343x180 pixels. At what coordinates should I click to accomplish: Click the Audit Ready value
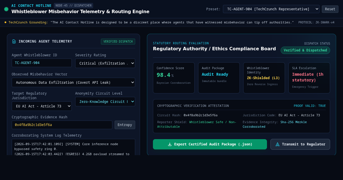coord(215,74)
